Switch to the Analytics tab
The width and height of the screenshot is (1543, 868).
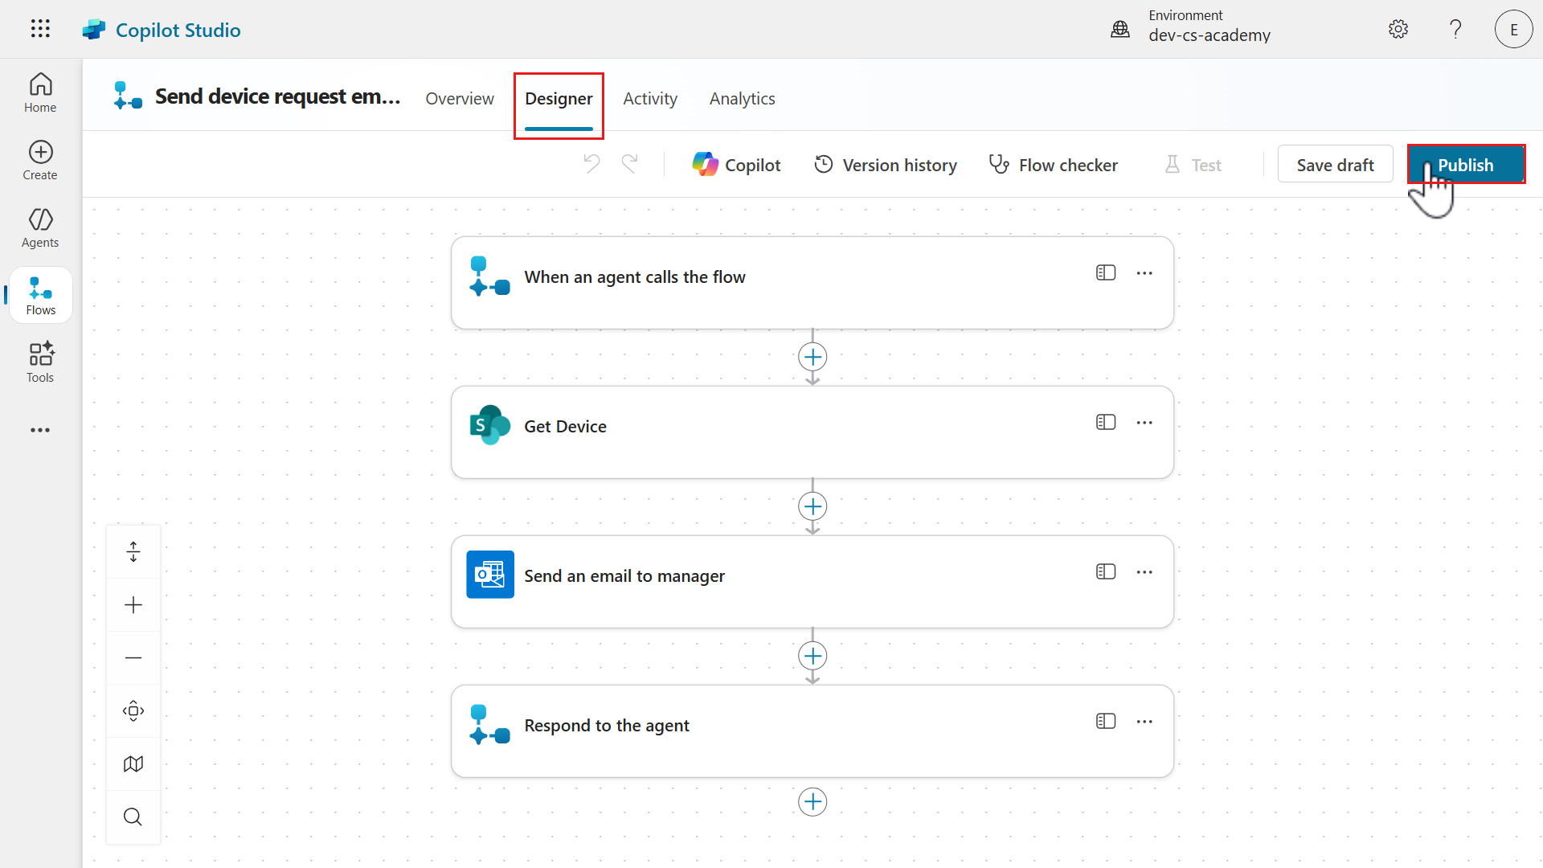[x=742, y=99]
